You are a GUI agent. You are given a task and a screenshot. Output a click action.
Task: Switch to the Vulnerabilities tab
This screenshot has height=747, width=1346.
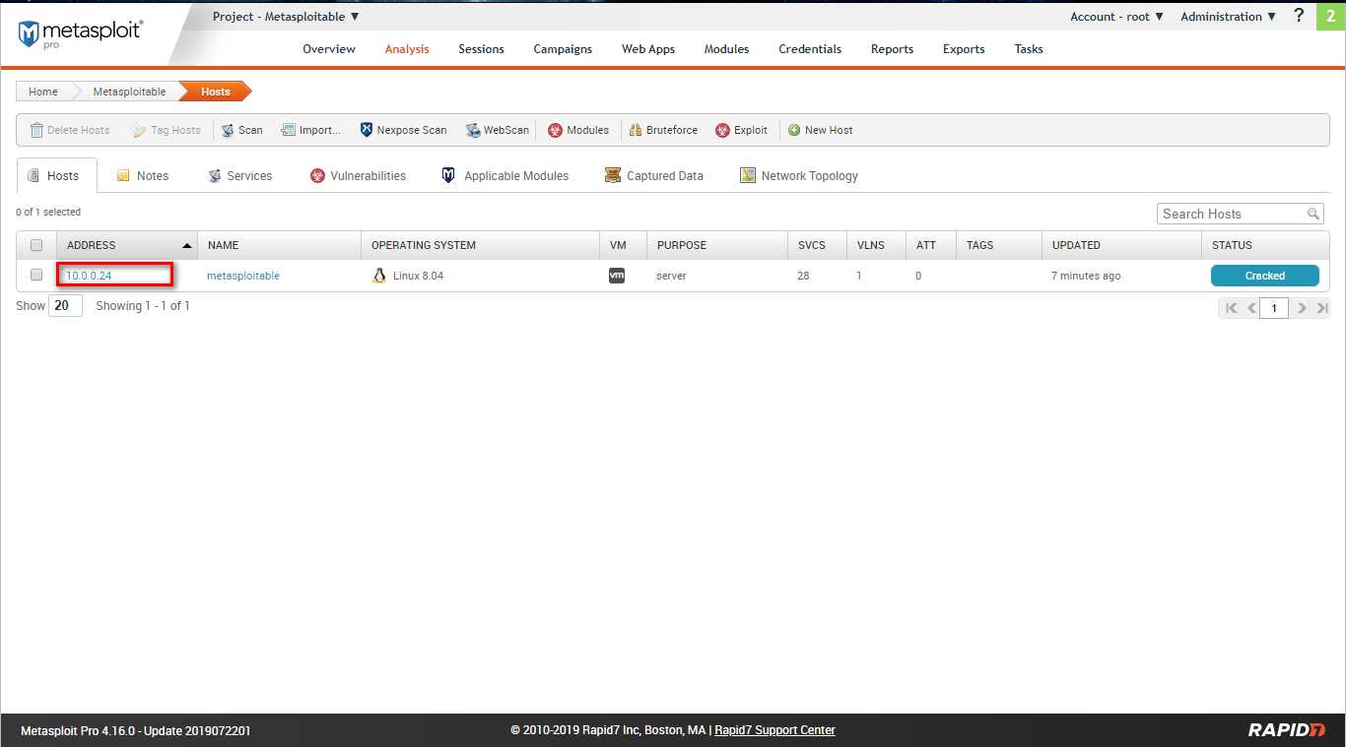point(358,175)
